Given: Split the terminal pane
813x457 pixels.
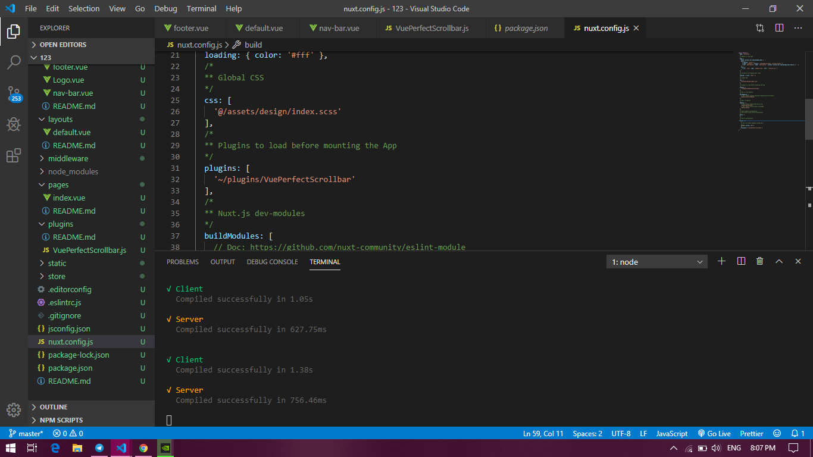Looking at the screenshot, I should click(x=741, y=261).
